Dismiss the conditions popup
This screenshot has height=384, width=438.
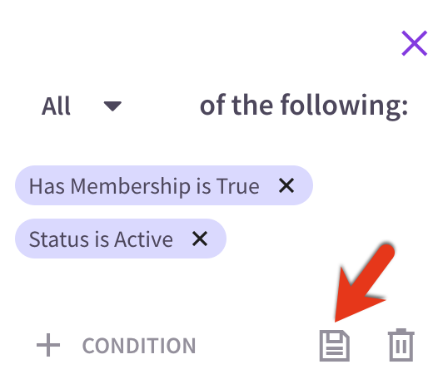pyautogui.click(x=414, y=43)
